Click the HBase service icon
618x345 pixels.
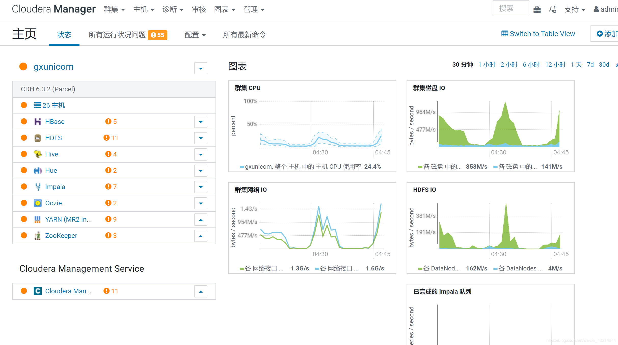tap(38, 122)
